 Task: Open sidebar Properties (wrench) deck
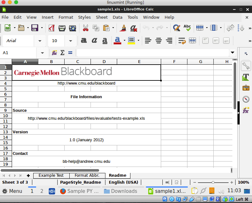tap(246, 66)
